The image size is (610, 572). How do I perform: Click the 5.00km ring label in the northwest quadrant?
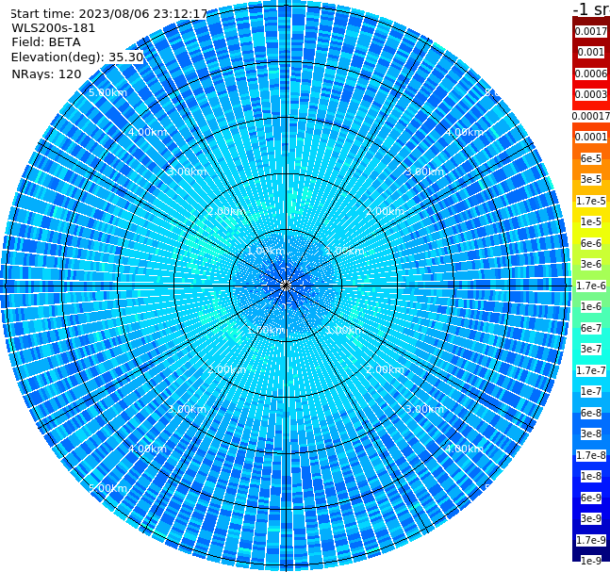pos(107,92)
